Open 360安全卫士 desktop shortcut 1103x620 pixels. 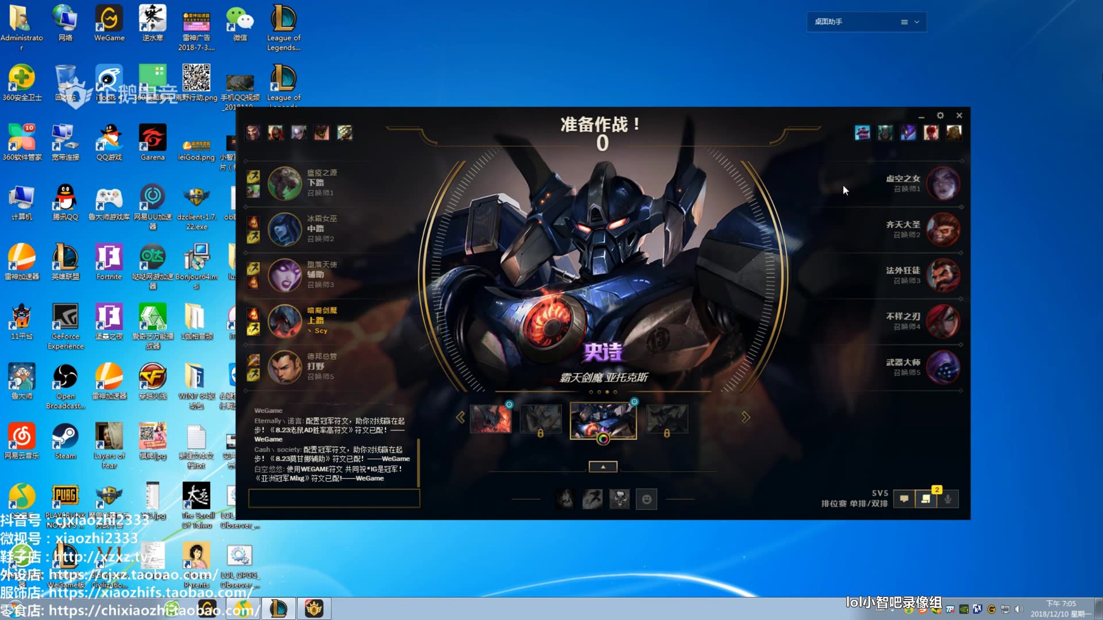tap(22, 83)
